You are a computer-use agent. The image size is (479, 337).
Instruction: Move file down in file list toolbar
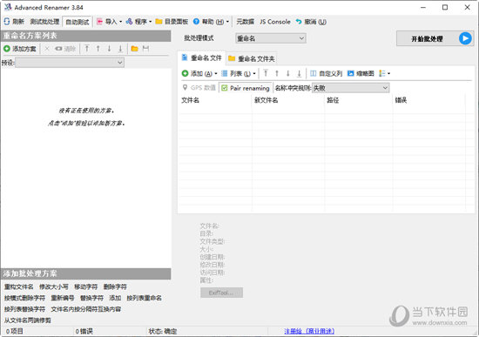[x=287, y=73]
